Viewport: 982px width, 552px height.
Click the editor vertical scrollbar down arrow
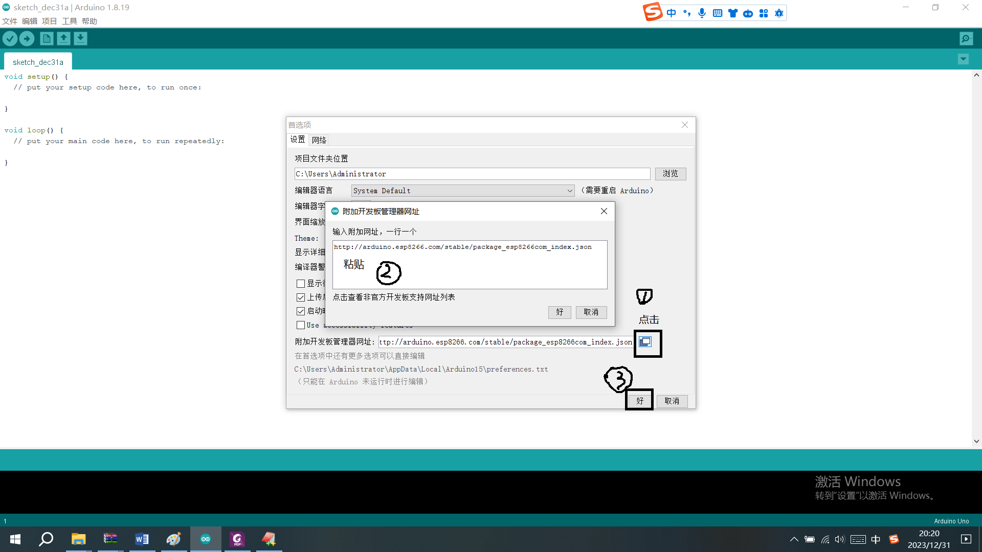click(x=976, y=441)
